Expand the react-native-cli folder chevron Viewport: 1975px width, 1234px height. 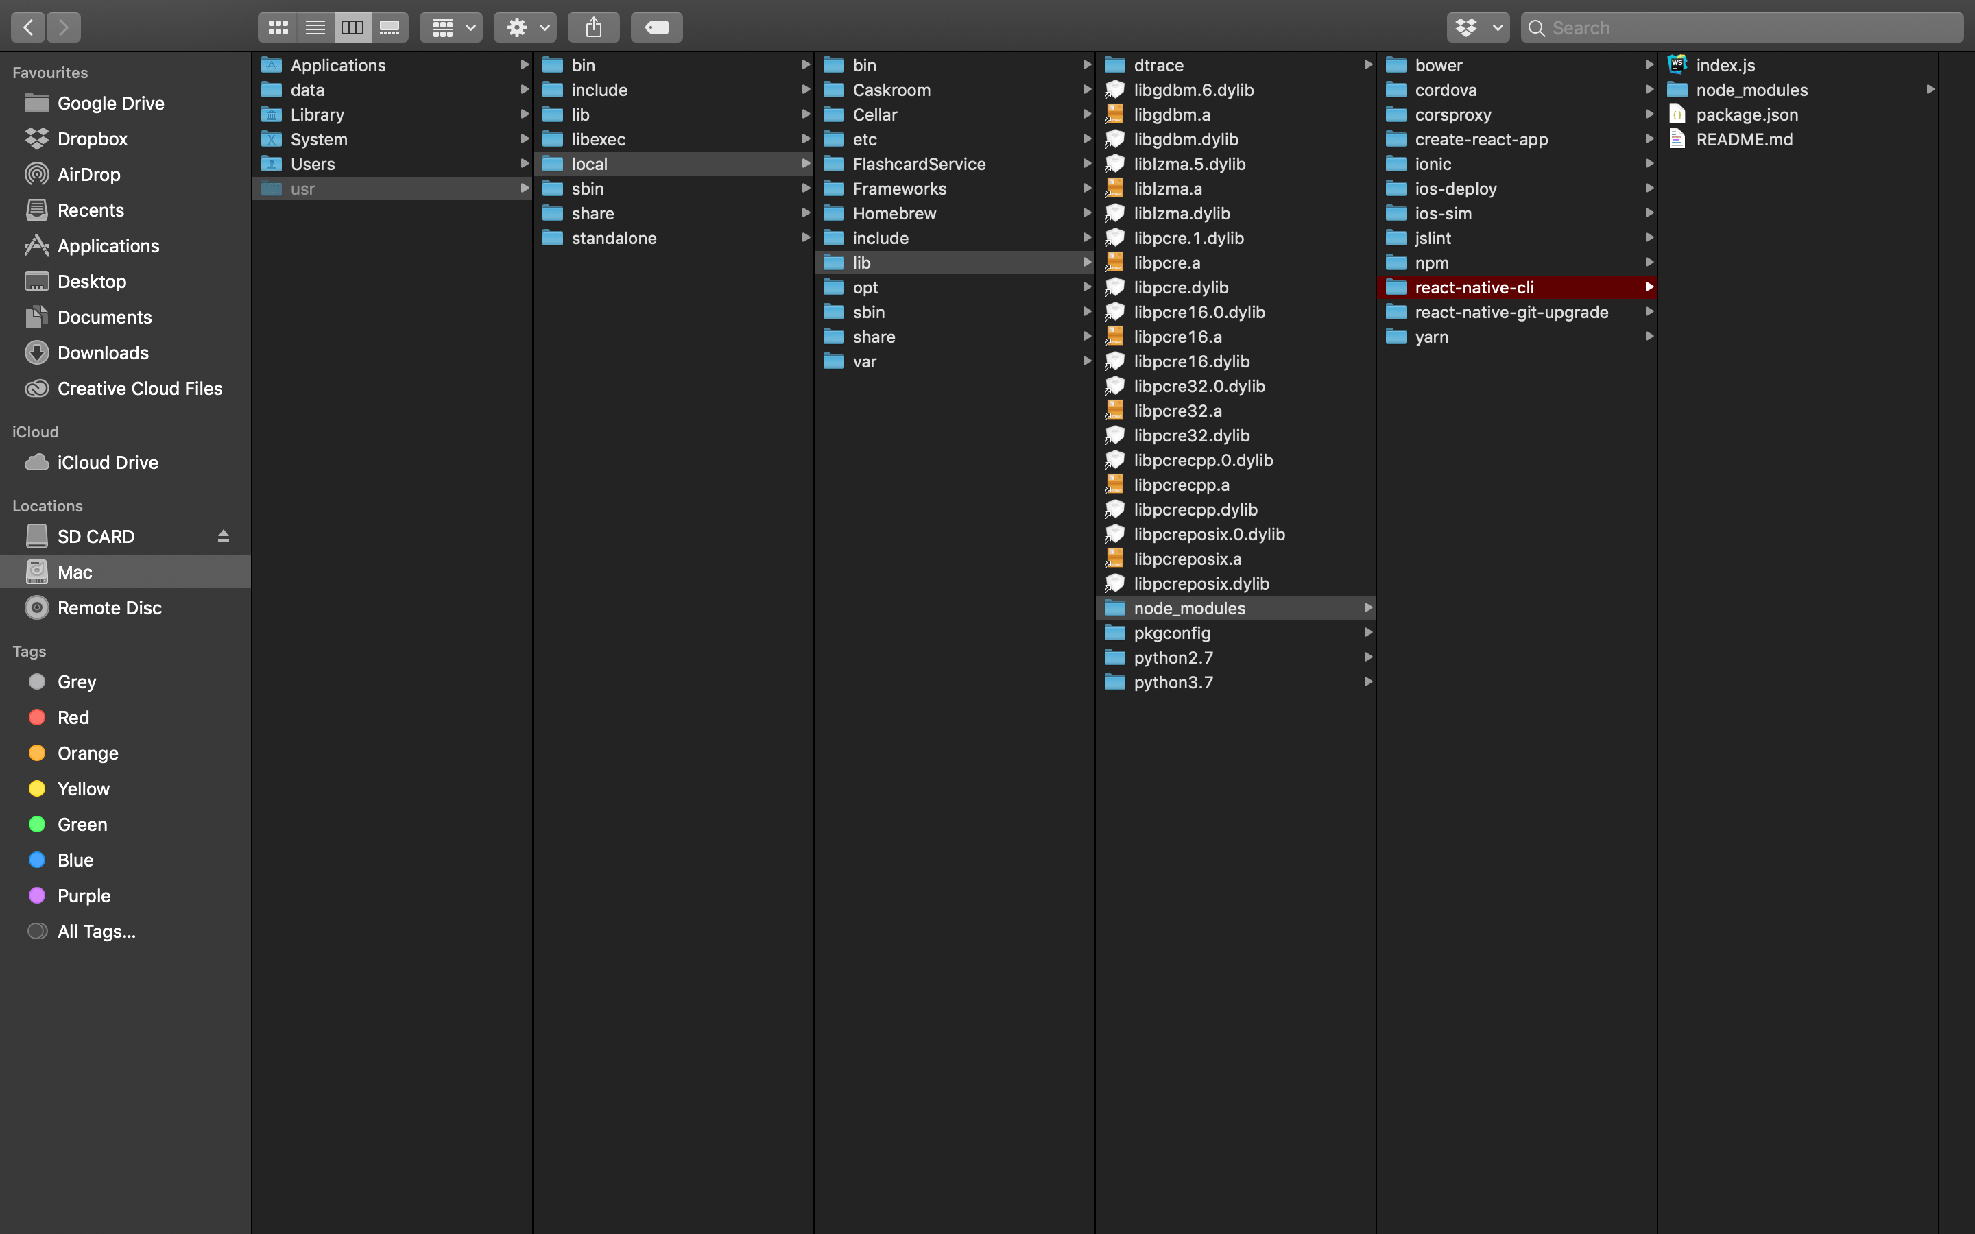(1649, 287)
